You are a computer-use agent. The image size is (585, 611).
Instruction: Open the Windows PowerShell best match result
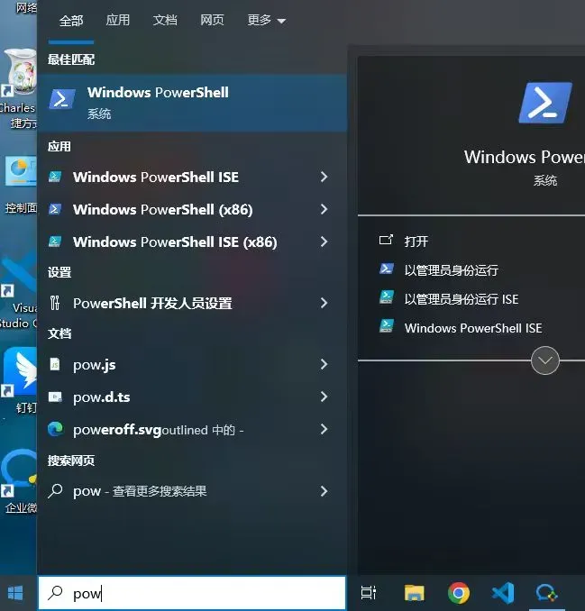192,102
